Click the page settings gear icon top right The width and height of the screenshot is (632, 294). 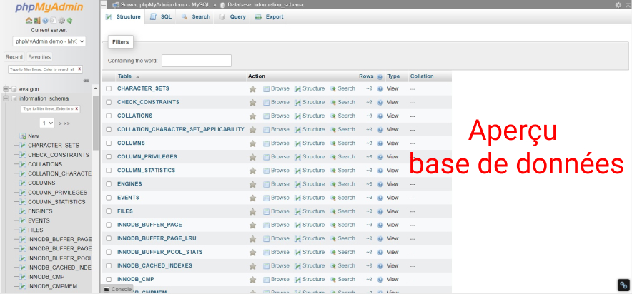(x=618, y=5)
